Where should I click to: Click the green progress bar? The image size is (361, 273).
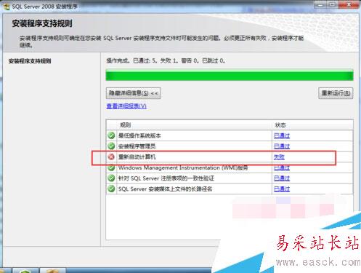[230, 75]
